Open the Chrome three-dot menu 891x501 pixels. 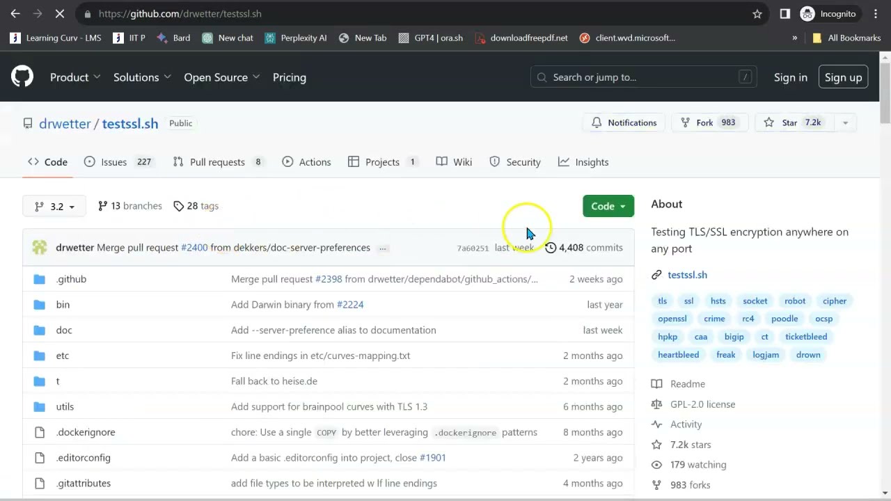(x=876, y=14)
